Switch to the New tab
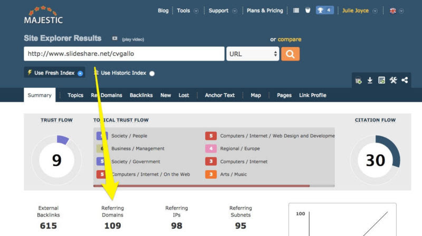422x236 pixels. [x=166, y=95]
